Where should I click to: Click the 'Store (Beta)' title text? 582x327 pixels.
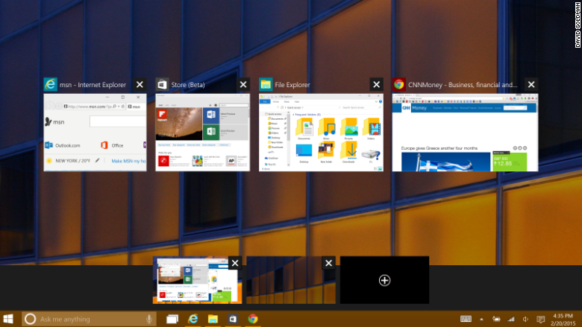click(188, 85)
